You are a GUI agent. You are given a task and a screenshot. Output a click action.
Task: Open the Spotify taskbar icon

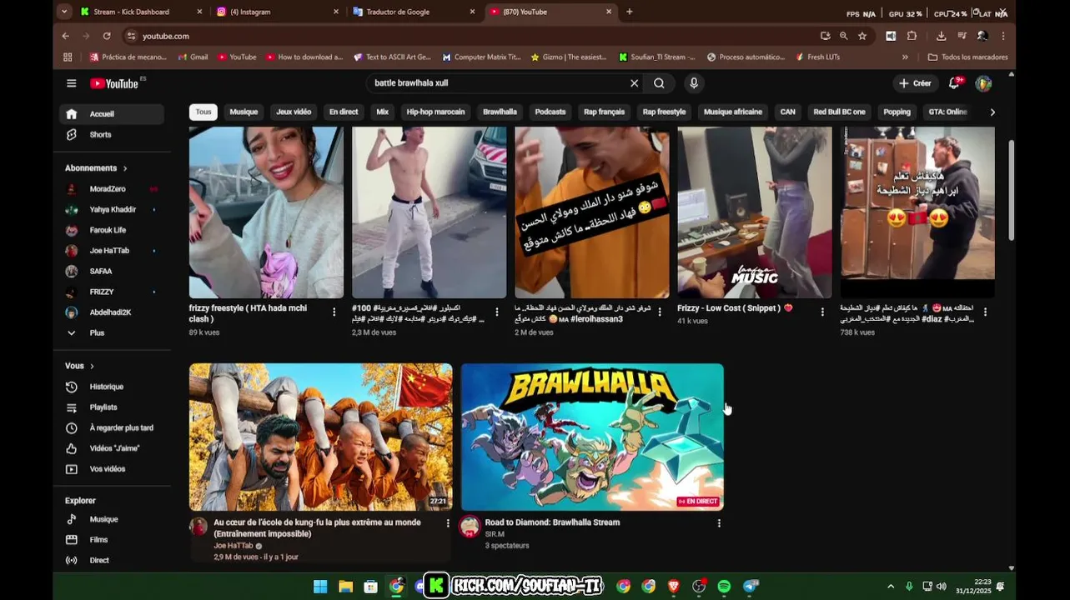pos(724,587)
